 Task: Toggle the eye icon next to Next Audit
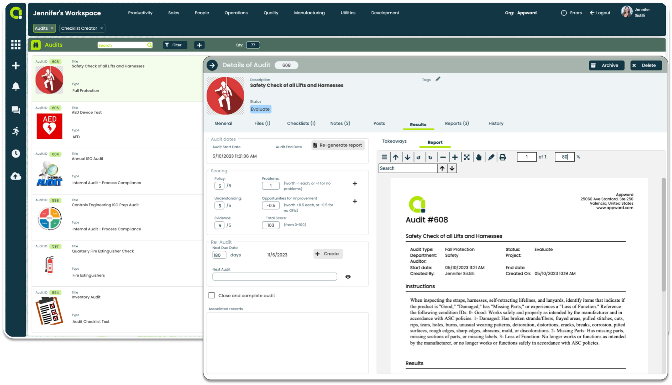[348, 277]
